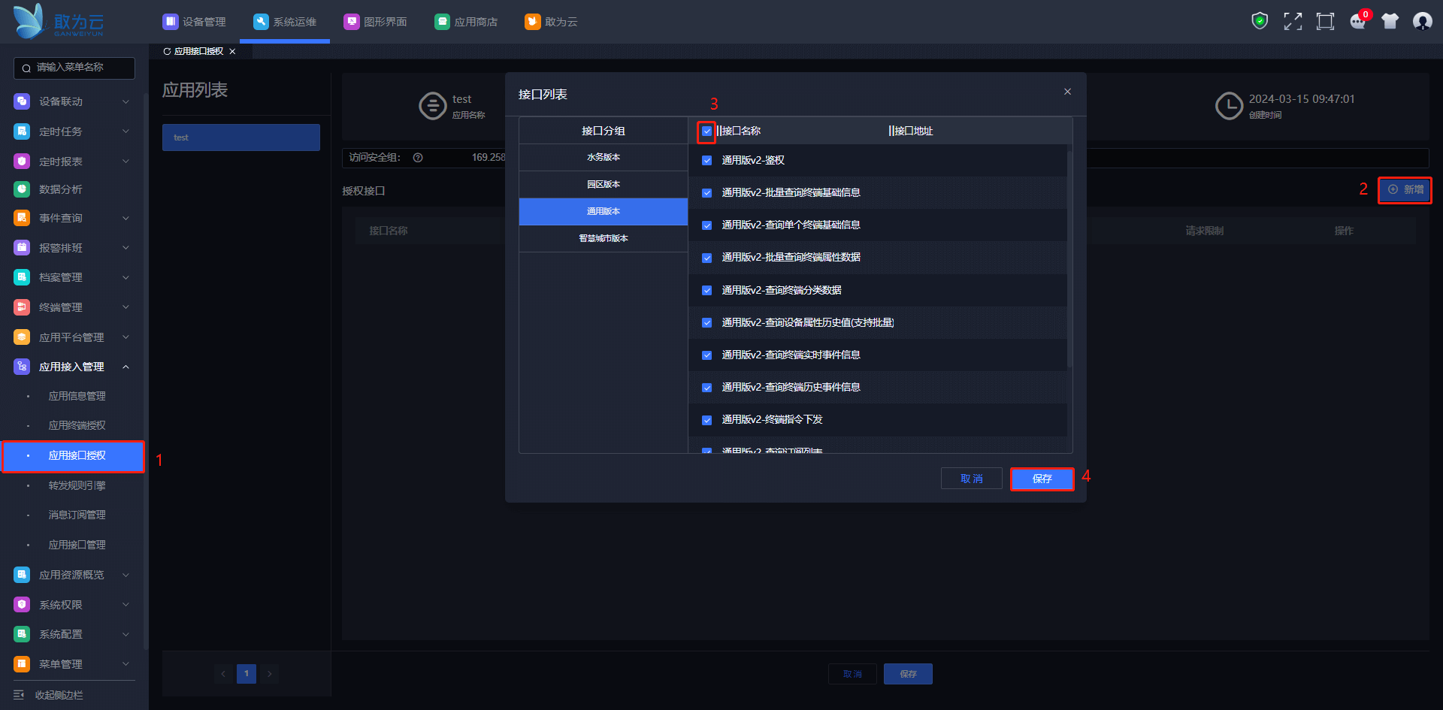Viewport: 1443px width, 710px height.
Task: Open the 设备管理 top menu
Action: (x=195, y=22)
